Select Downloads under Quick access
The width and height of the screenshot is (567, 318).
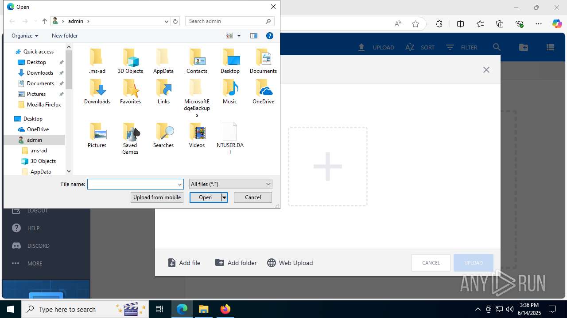40,73
